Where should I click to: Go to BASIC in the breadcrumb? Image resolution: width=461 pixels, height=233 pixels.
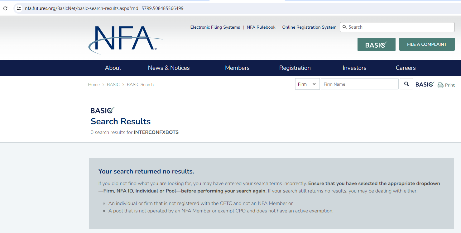click(x=113, y=84)
